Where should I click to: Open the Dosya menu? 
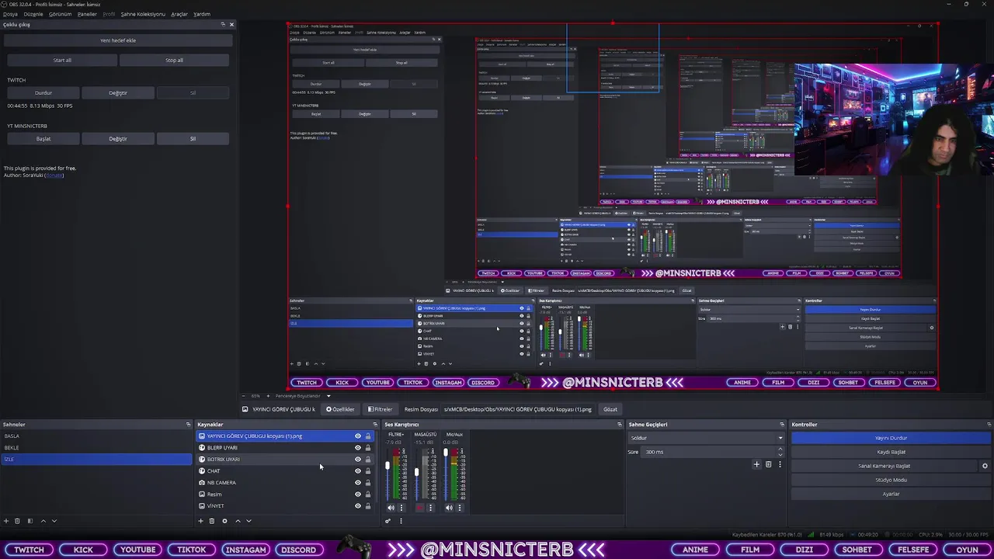click(x=10, y=14)
